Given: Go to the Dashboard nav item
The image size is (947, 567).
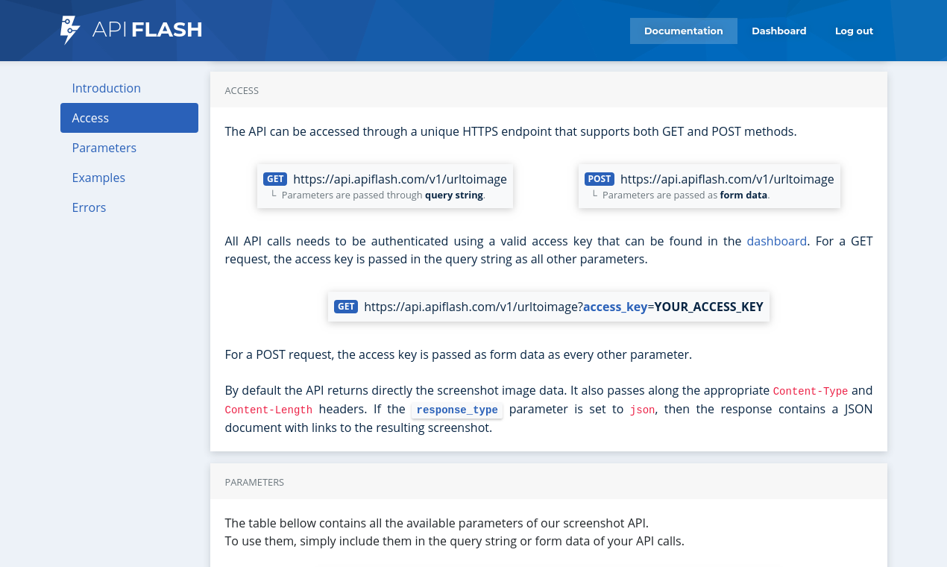Looking at the screenshot, I should (779, 31).
